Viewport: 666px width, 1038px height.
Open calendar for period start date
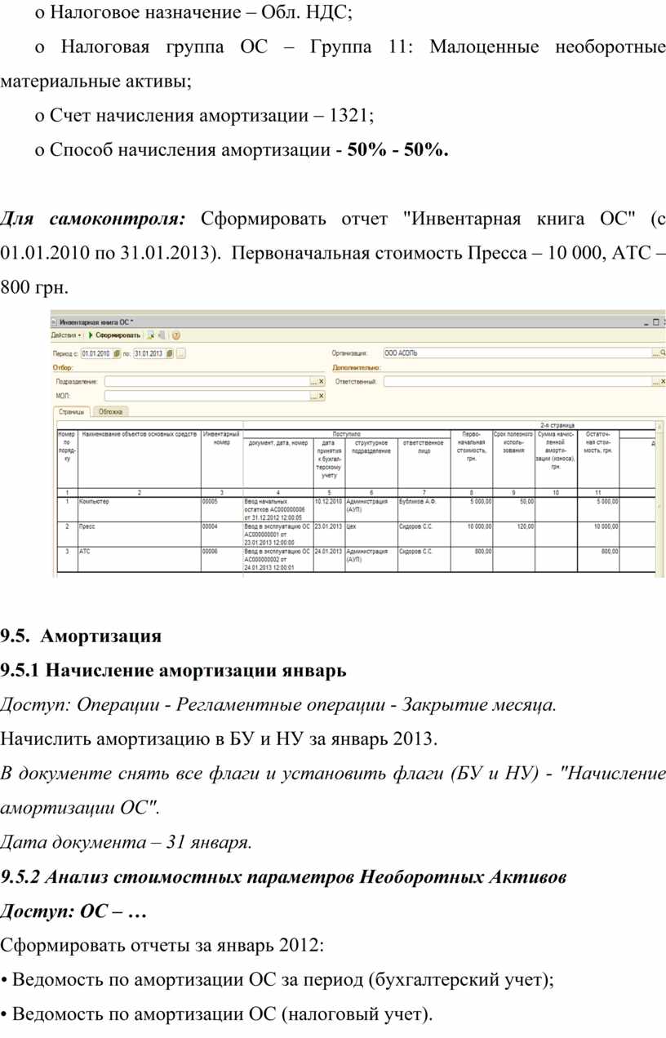click(117, 353)
